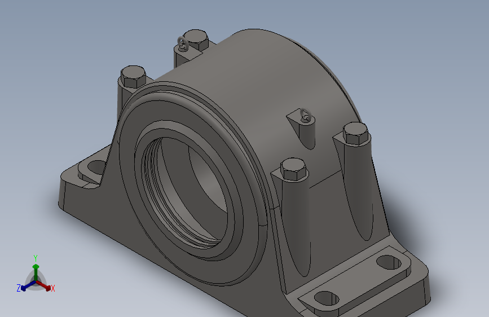Screen dimensions: 489x317
Task: Select the farther mounting hole in the right base slot
Action: (x=389, y=262)
